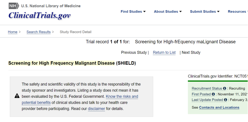
Task: Click the Last Update Posted info icon
Action: tap(225, 100)
